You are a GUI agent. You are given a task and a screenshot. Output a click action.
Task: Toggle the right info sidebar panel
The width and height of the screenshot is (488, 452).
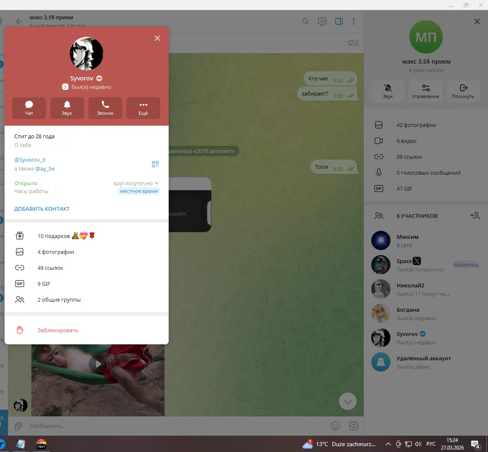[339, 21]
